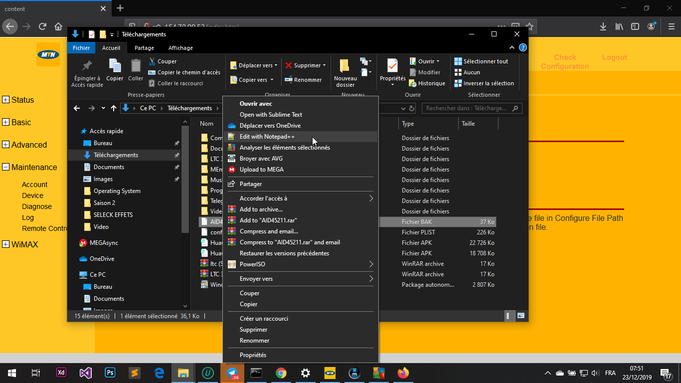Click Aucun in the Sélectionner group
This screenshot has height=383, width=681.
[467, 72]
